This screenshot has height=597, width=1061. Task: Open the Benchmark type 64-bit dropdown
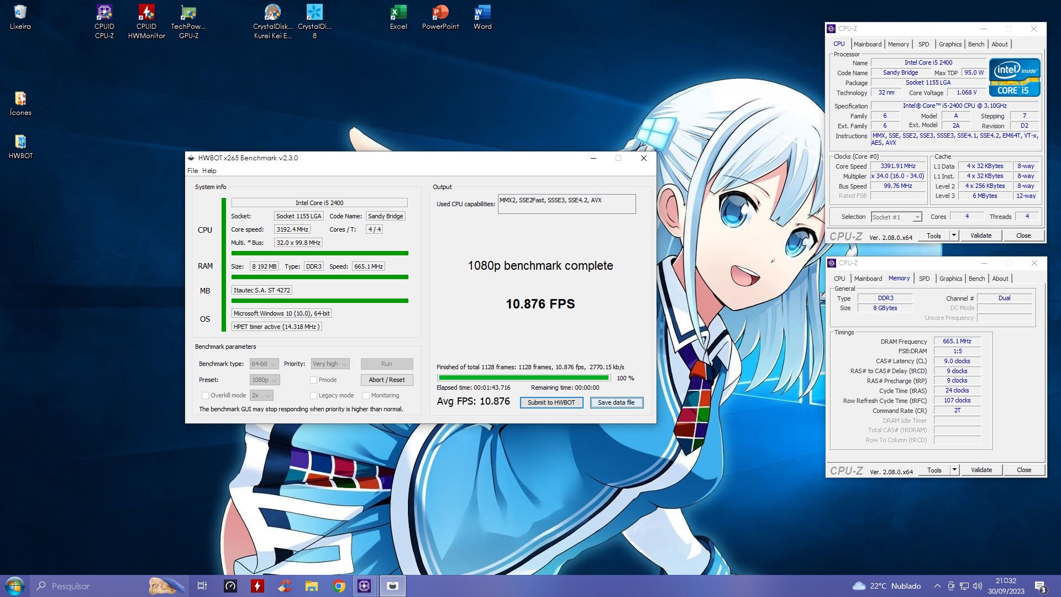tap(264, 364)
